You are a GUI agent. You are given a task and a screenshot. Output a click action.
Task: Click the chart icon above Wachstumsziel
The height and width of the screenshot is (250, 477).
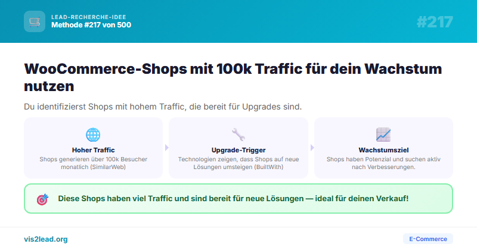click(x=383, y=135)
